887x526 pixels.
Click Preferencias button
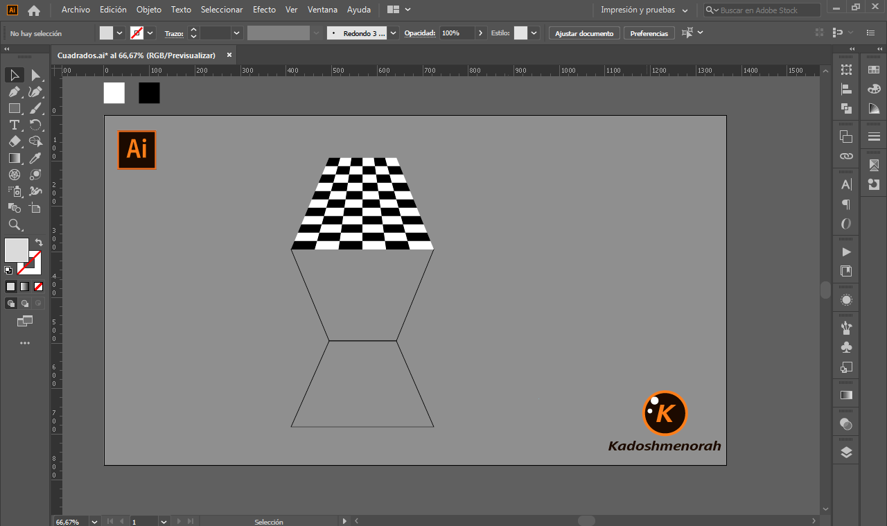[x=649, y=33]
